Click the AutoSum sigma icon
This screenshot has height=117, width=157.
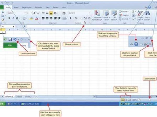point(133,12)
